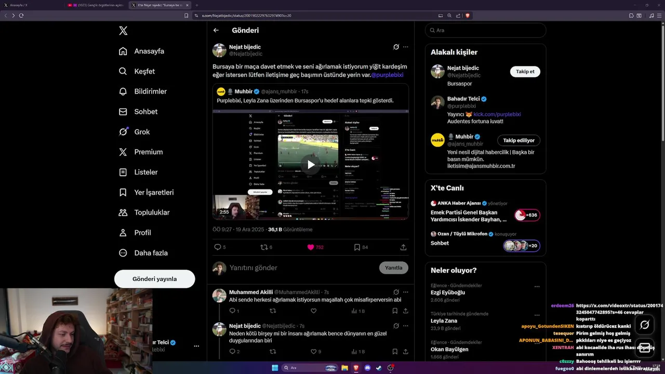Open account menu dots beside Telci
This screenshot has height=374, width=665.
(196, 346)
